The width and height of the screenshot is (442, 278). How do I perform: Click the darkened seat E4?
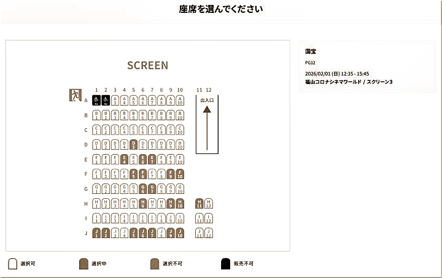[124, 159]
